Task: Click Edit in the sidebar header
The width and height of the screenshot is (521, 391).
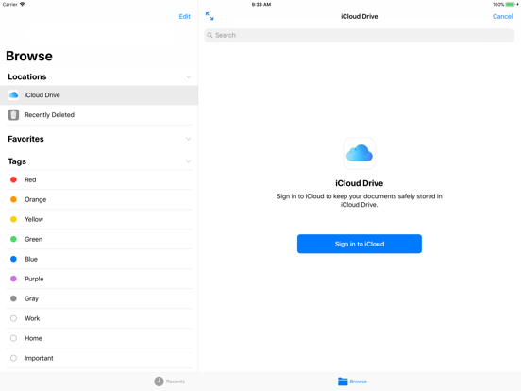Action: (x=185, y=17)
